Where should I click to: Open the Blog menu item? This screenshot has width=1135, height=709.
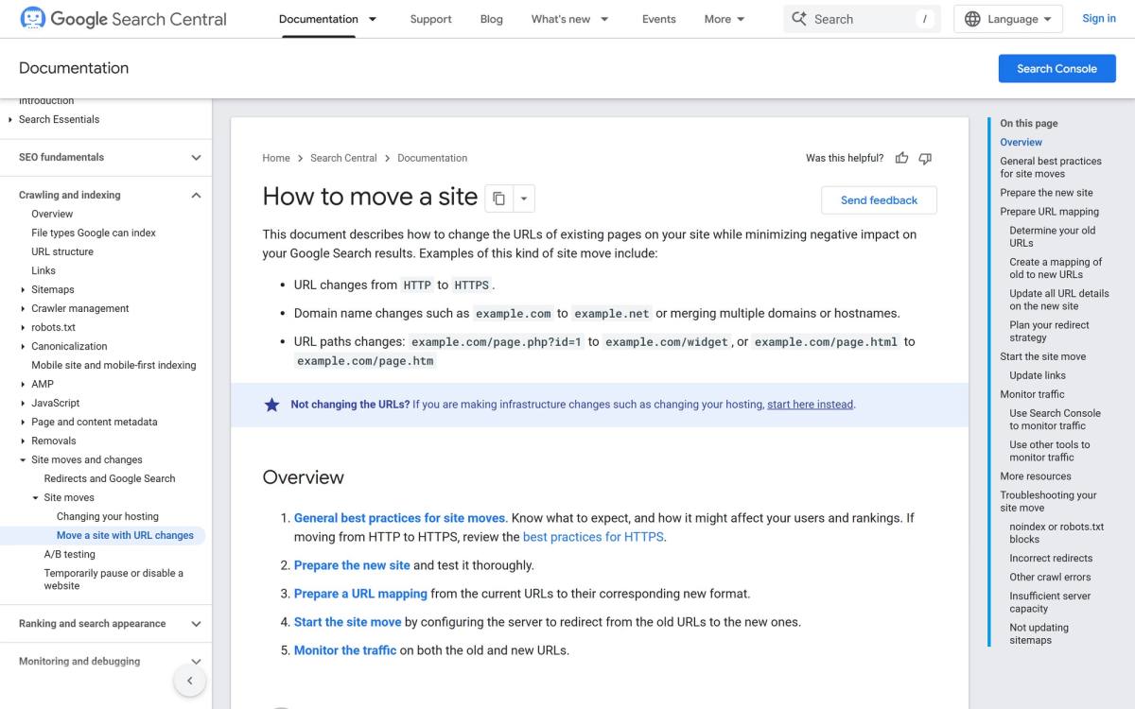coord(492,19)
